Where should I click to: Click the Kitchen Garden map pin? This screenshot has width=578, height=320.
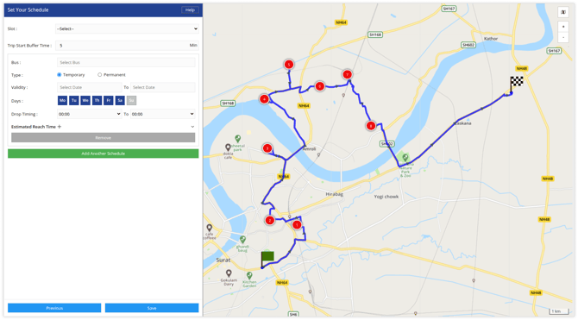click(249, 275)
